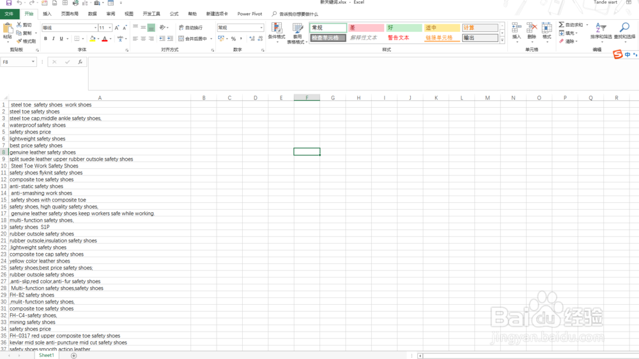The width and height of the screenshot is (639, 359).
Task: Apply the Bad (差) cell style
Action: [366, 27]
